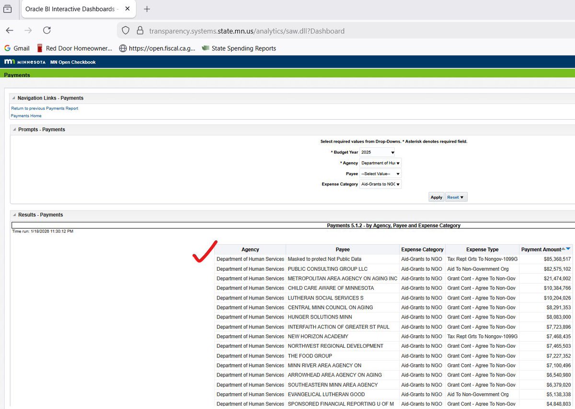Select payee METROPOLITAN AREA AGENCY ON AGING INC

[x=343, y=278]
